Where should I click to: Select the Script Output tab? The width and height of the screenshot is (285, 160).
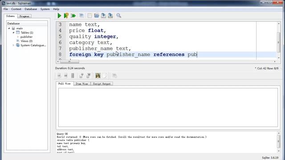point(102,84)
